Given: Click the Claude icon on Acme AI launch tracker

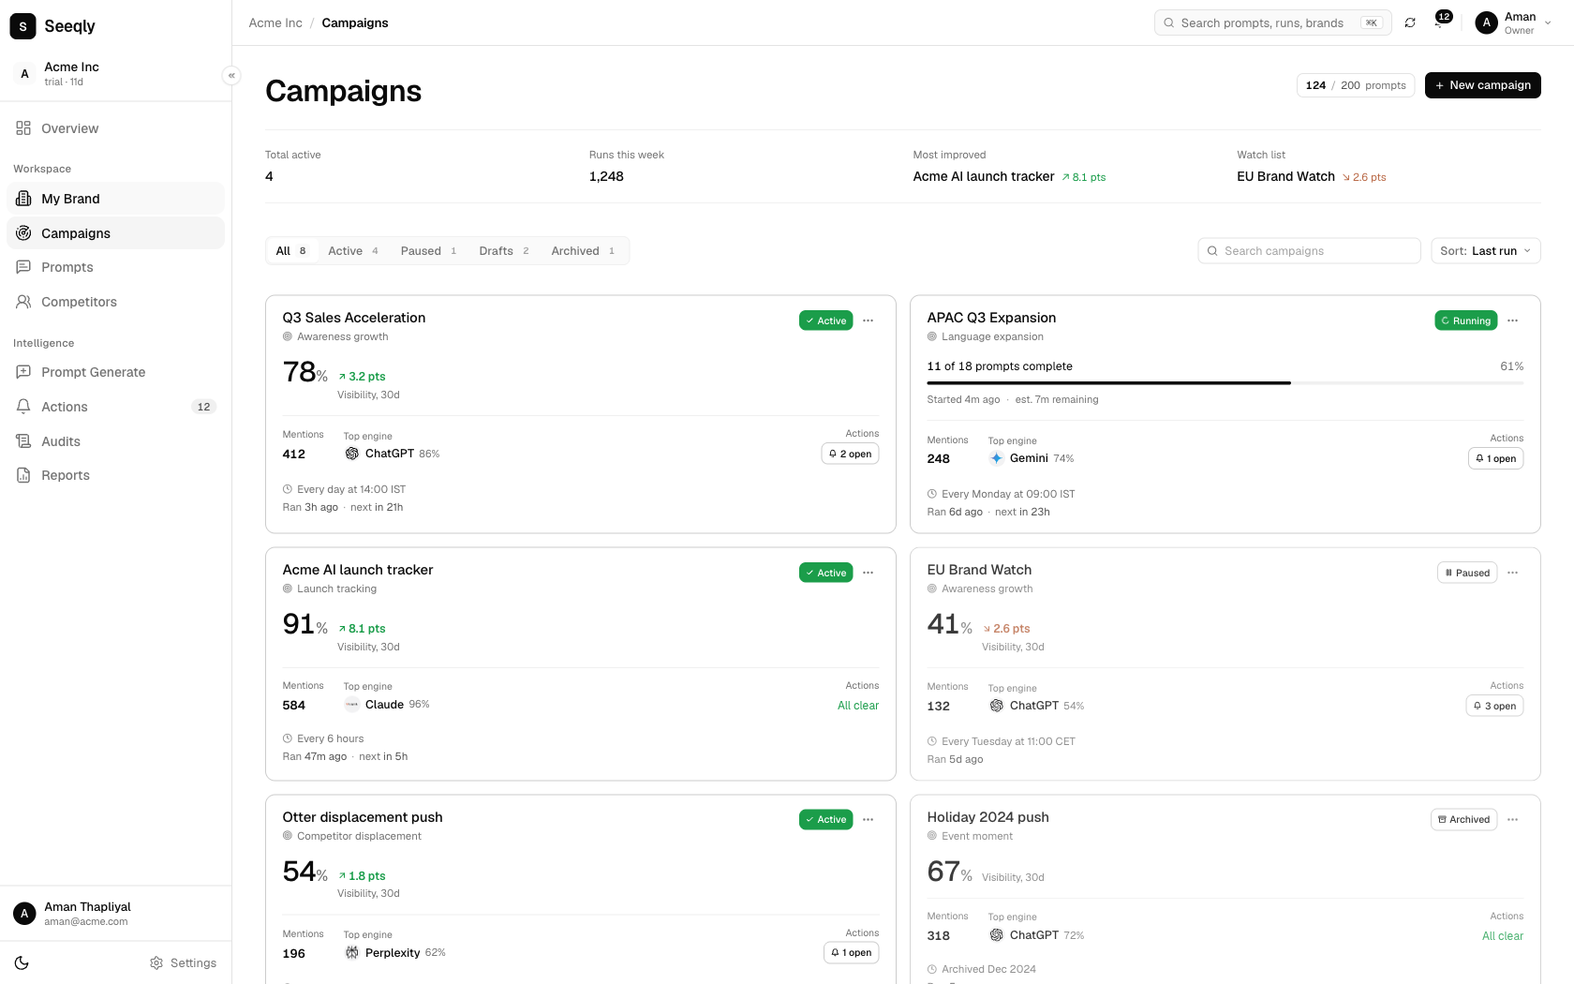Looking at the screenshot, I should (x=352, y=705).
